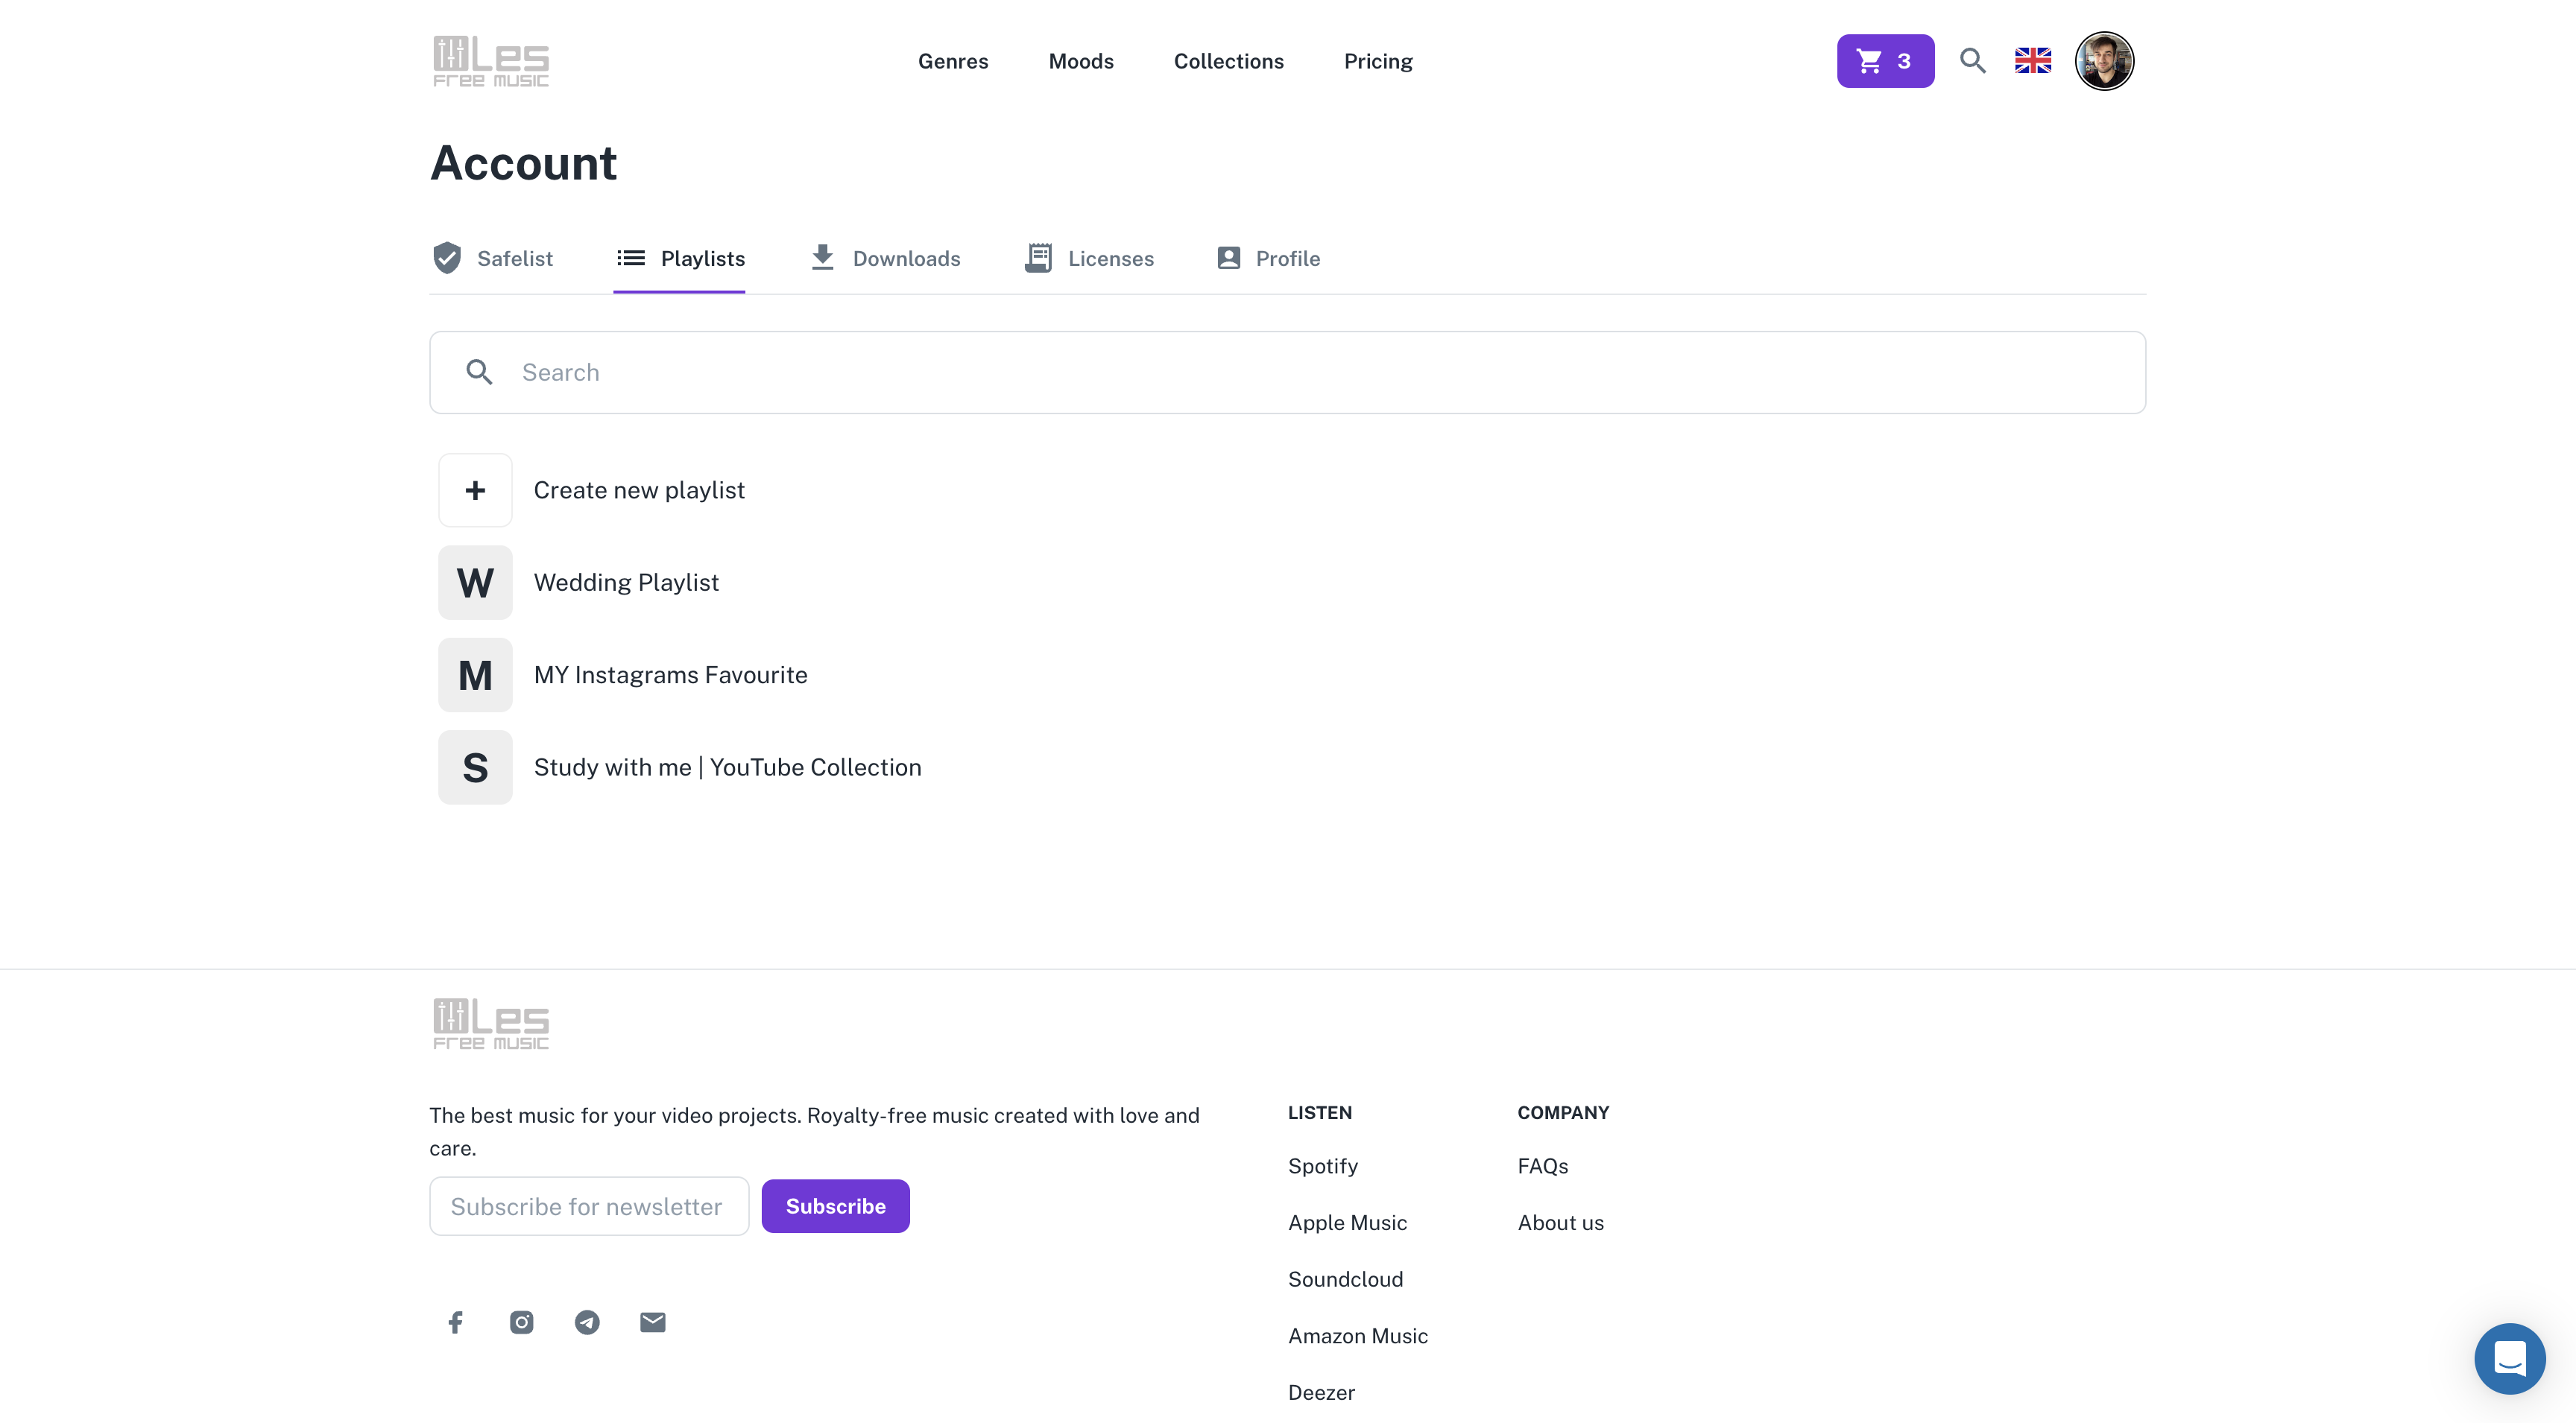Image resolution: width=2576 pixels, height=1423 pixels.
Task: Open the Wedding Playlist
Action: tap(626, 583)
